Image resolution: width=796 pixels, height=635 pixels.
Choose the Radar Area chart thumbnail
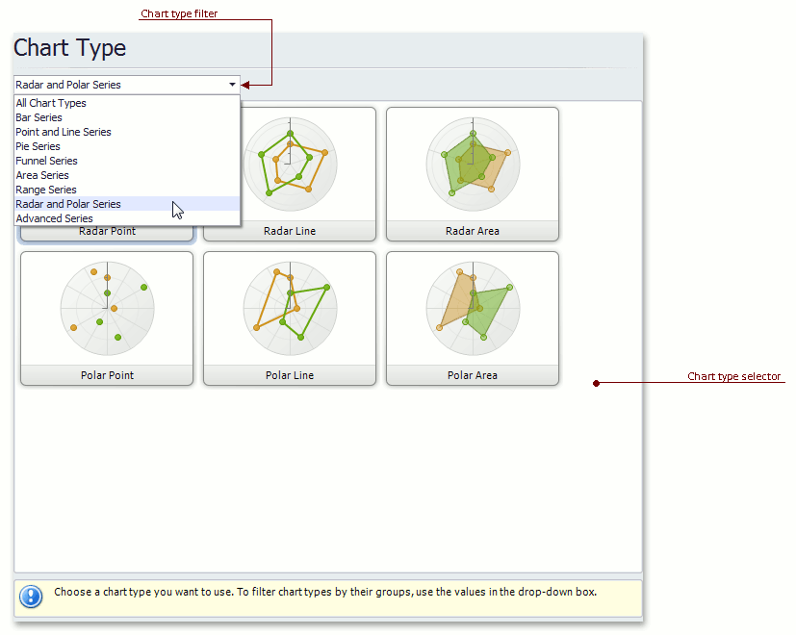[x=473, y=164]
